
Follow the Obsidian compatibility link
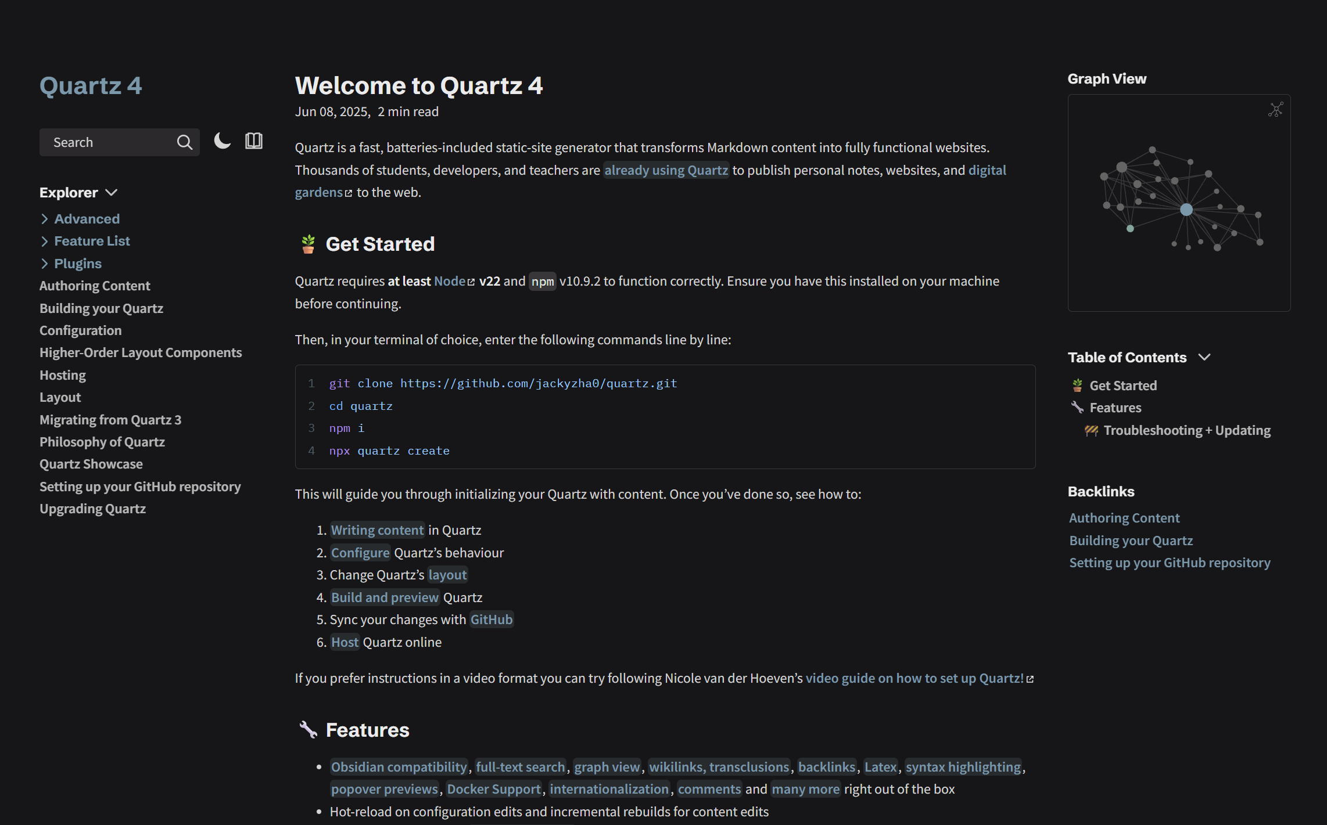click(399, 767)
